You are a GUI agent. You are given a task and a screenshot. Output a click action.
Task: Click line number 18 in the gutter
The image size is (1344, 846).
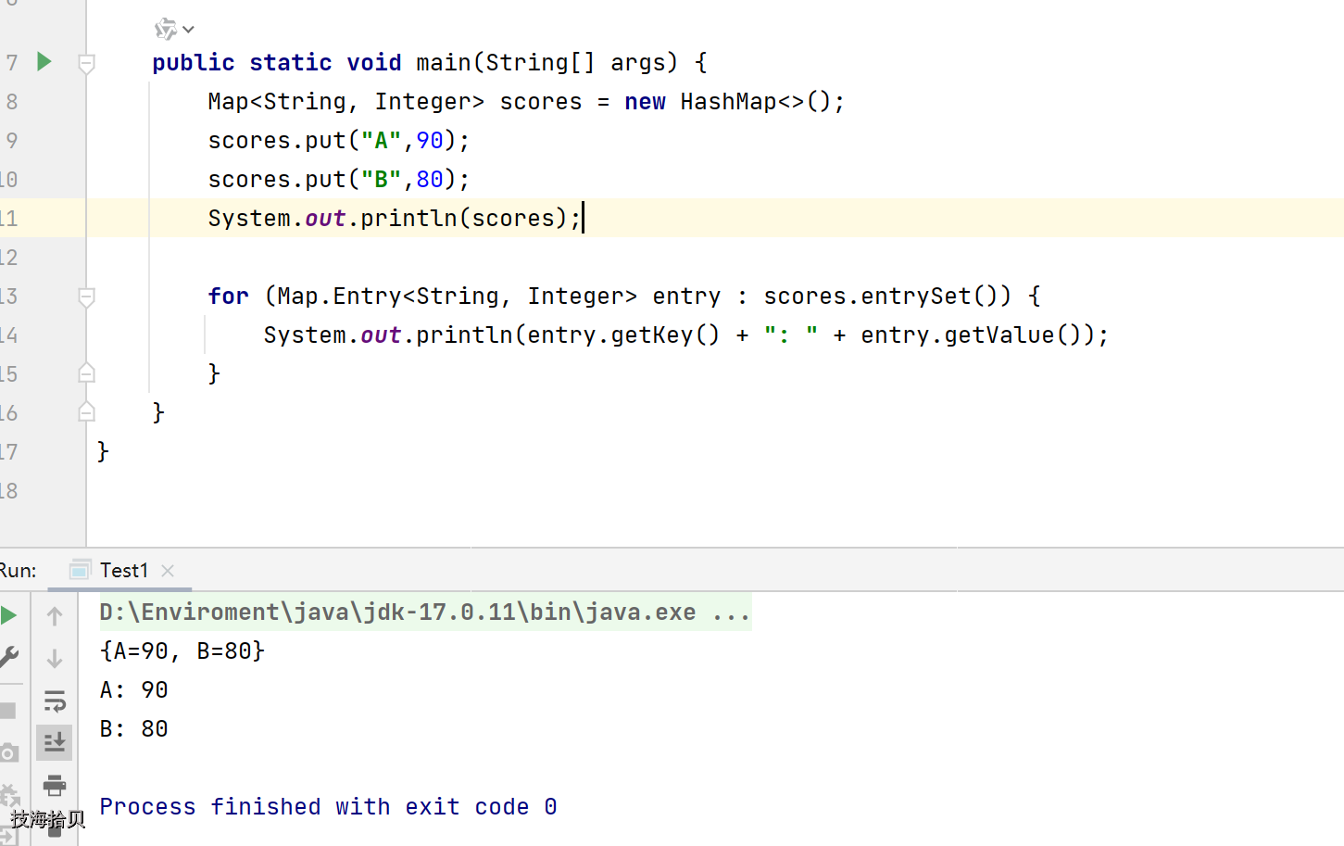[8, 491]
